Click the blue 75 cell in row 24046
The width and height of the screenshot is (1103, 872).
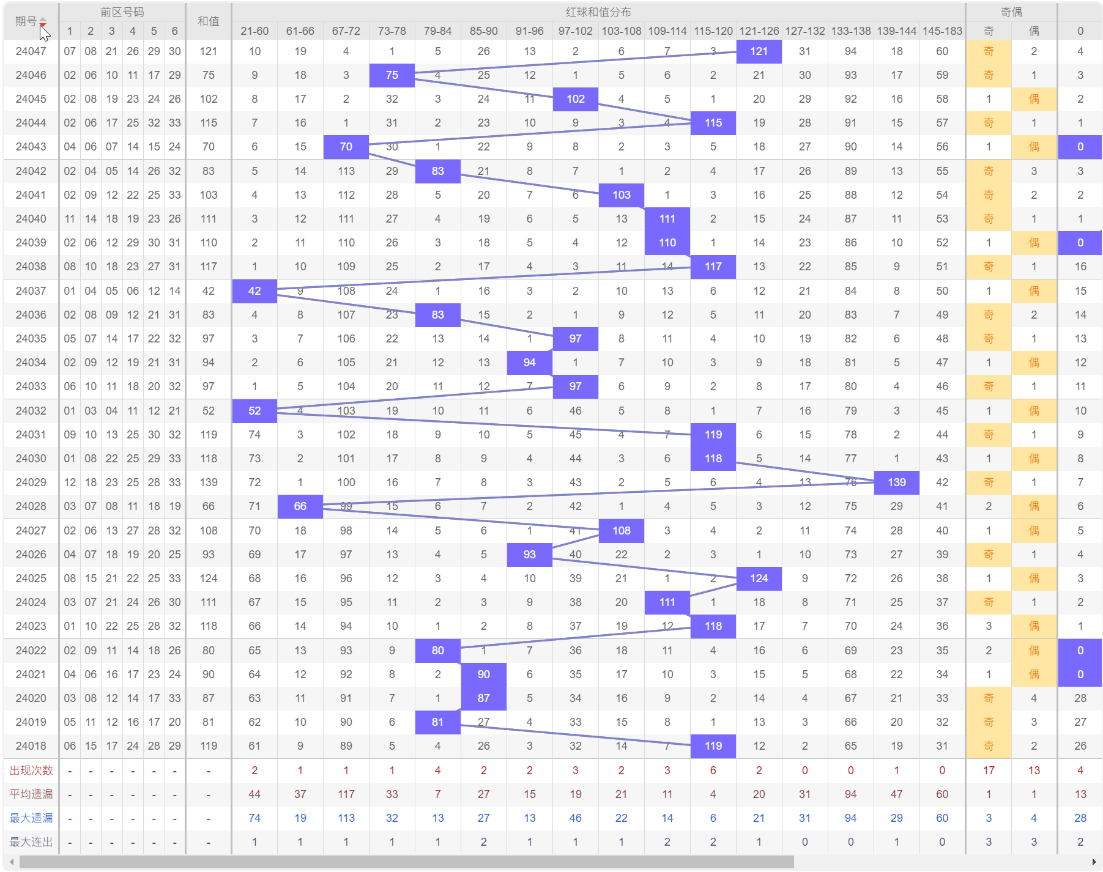click(x=392, y=75)
